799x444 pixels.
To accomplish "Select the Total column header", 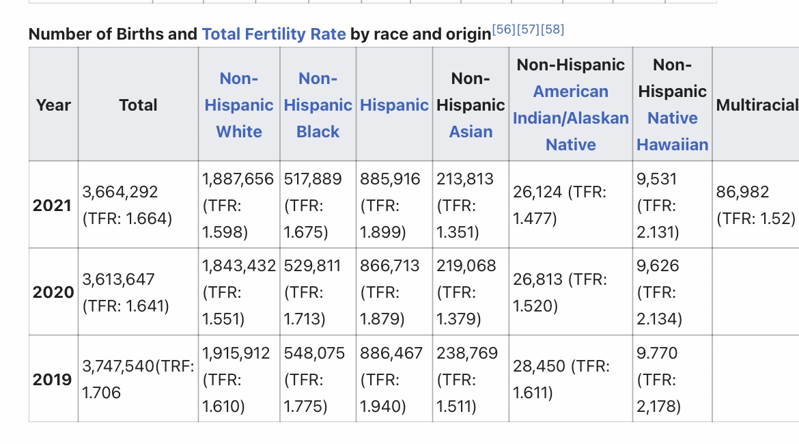I will (138, 105).
